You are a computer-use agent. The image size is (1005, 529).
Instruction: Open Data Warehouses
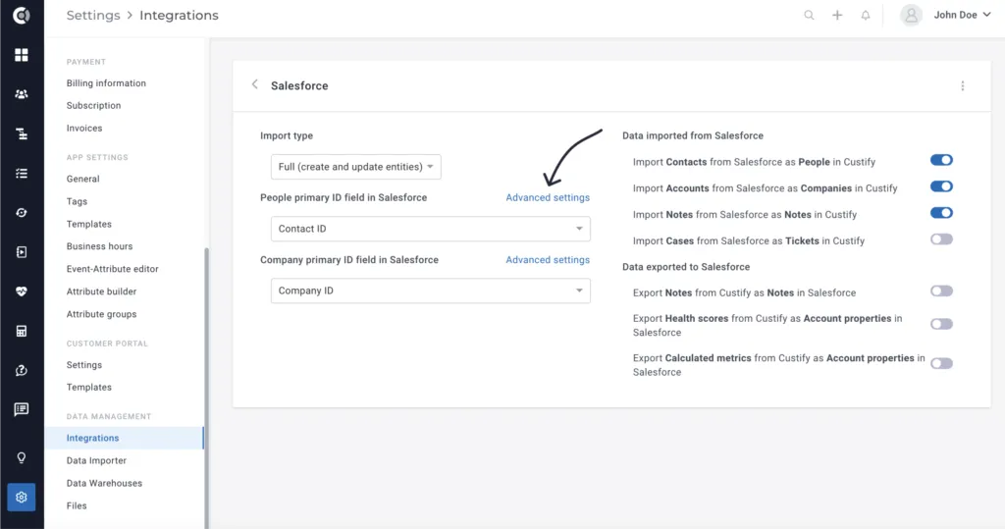click(104, 483)
